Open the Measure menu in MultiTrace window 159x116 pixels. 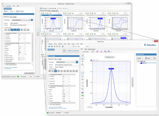tap(60, 44)
